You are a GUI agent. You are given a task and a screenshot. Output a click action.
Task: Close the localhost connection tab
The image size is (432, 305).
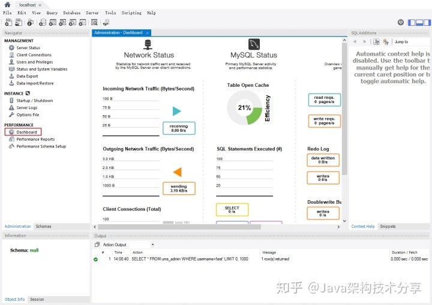[x=40, y=5]
